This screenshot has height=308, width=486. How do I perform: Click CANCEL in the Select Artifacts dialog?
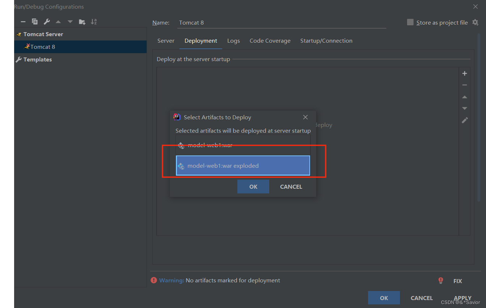point(291,187)
